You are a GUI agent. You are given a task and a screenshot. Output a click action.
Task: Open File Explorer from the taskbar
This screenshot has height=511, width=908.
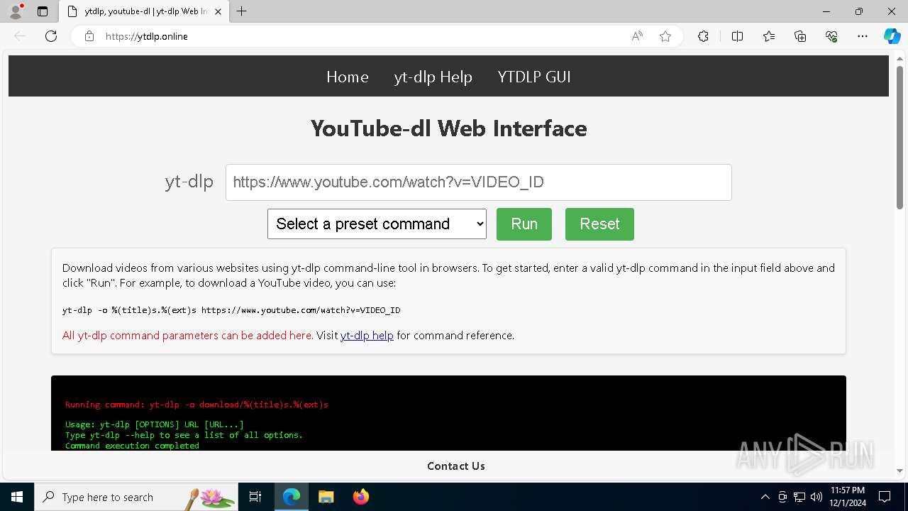coord(326,497)
